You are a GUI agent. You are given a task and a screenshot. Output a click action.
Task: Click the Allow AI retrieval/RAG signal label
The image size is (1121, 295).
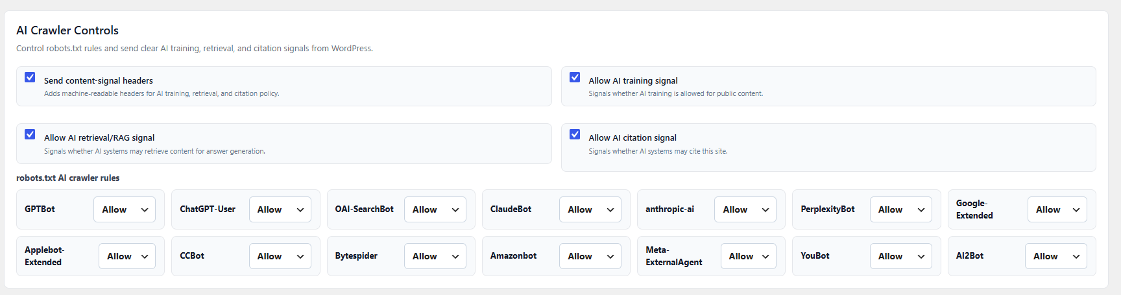point(99,137)
